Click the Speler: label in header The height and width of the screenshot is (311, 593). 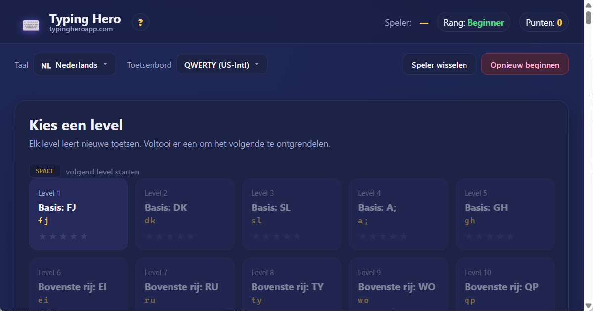tap(398, 23)
